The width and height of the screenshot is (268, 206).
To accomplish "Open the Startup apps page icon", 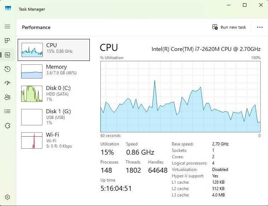I will pos(7,83).
